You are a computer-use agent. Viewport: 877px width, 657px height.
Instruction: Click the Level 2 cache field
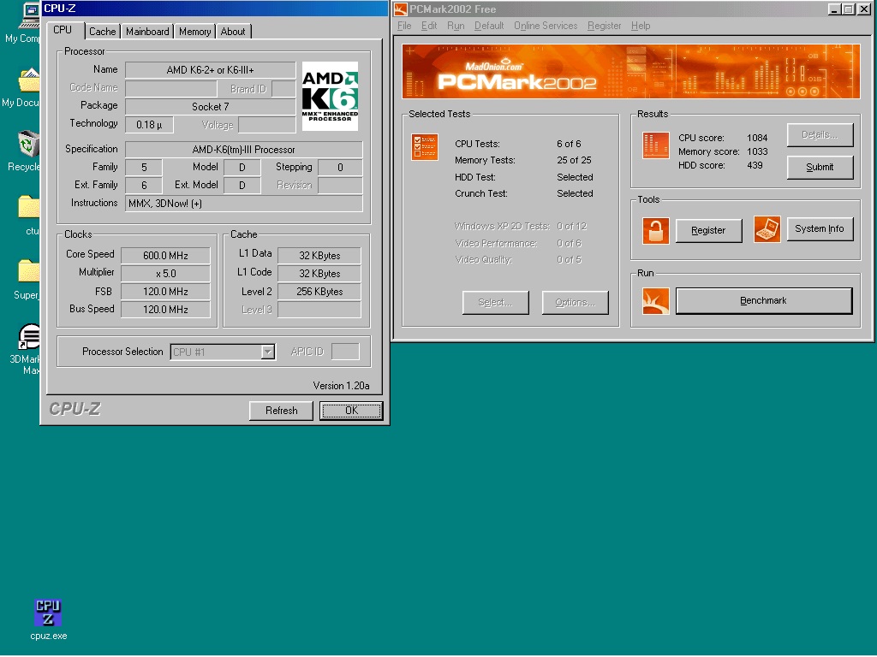coord(319,291)
